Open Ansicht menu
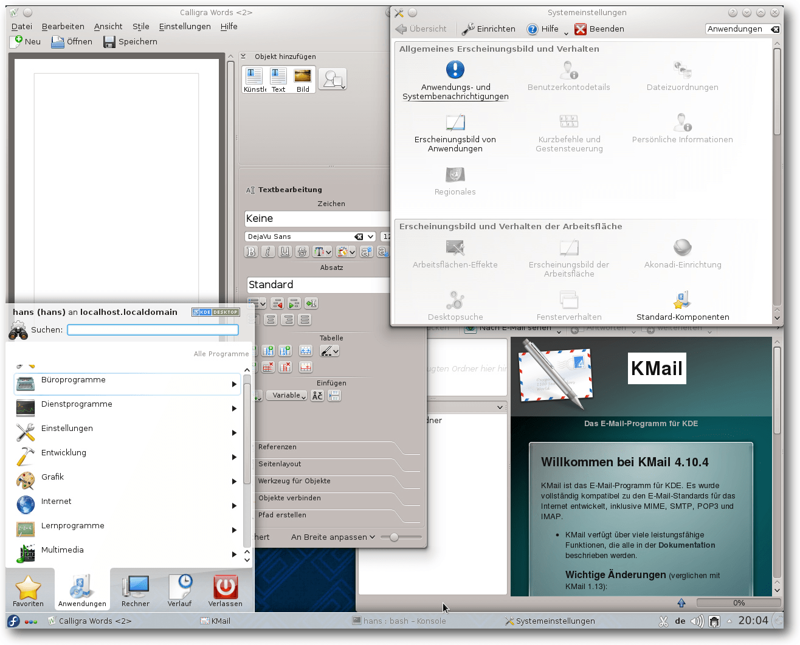 click(x=108, y=27)
